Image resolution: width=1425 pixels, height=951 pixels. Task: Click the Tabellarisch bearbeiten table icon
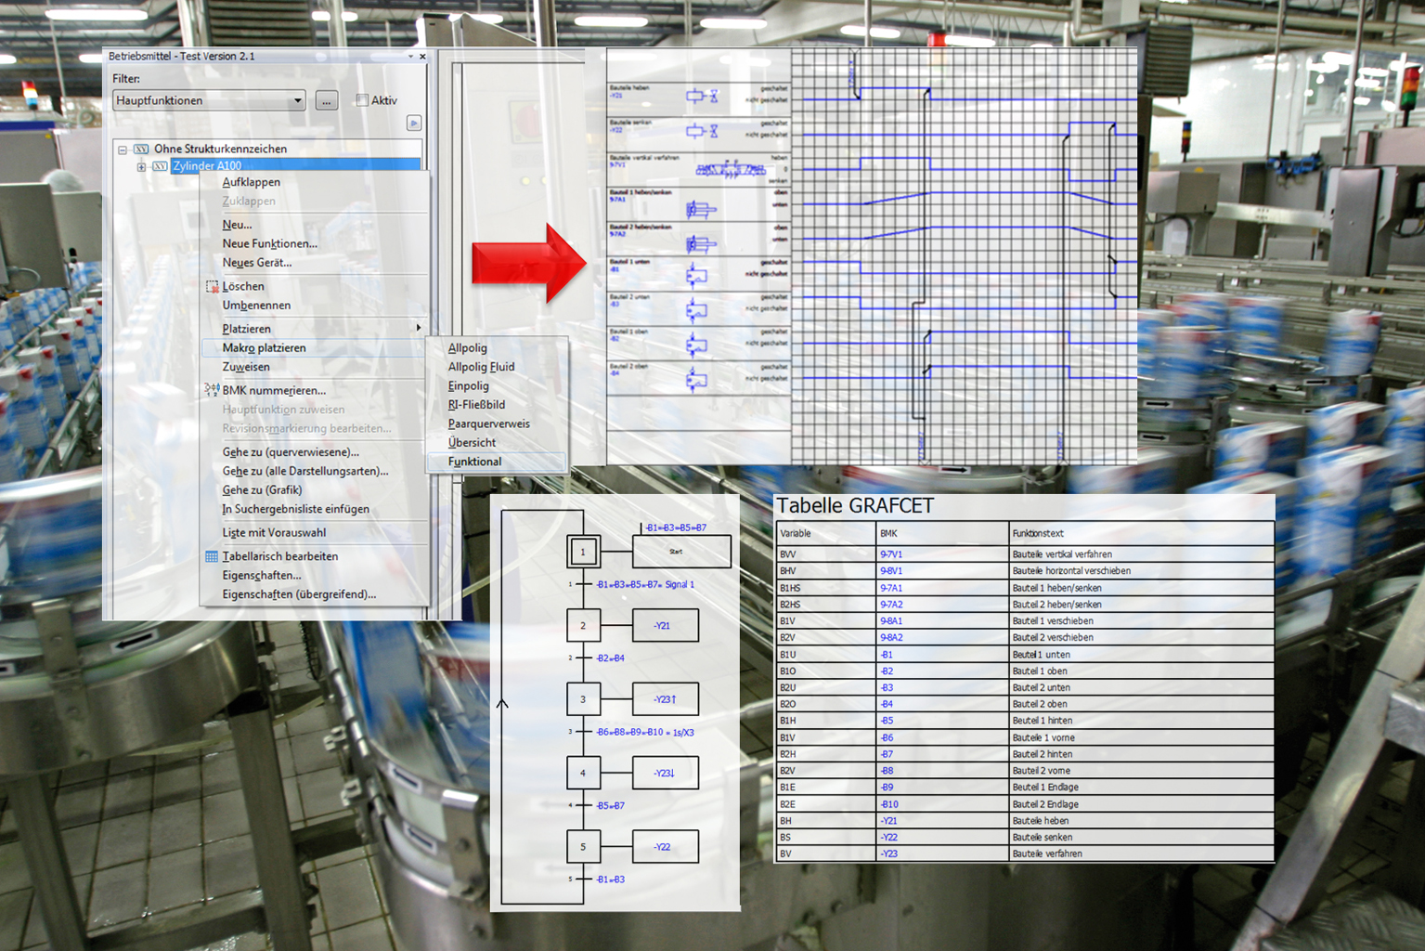(x=212, y=556)
